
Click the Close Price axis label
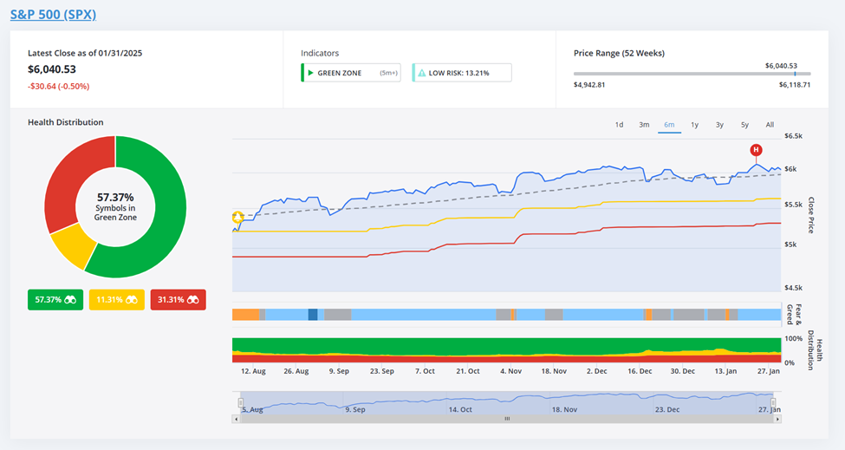pos(811,215)
